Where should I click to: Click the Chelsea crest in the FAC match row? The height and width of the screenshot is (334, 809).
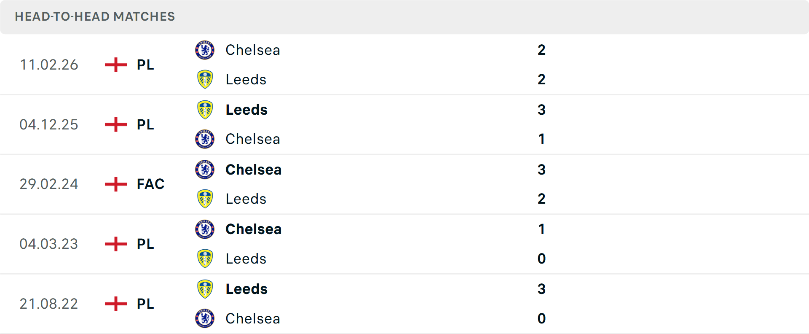point(205,170)
